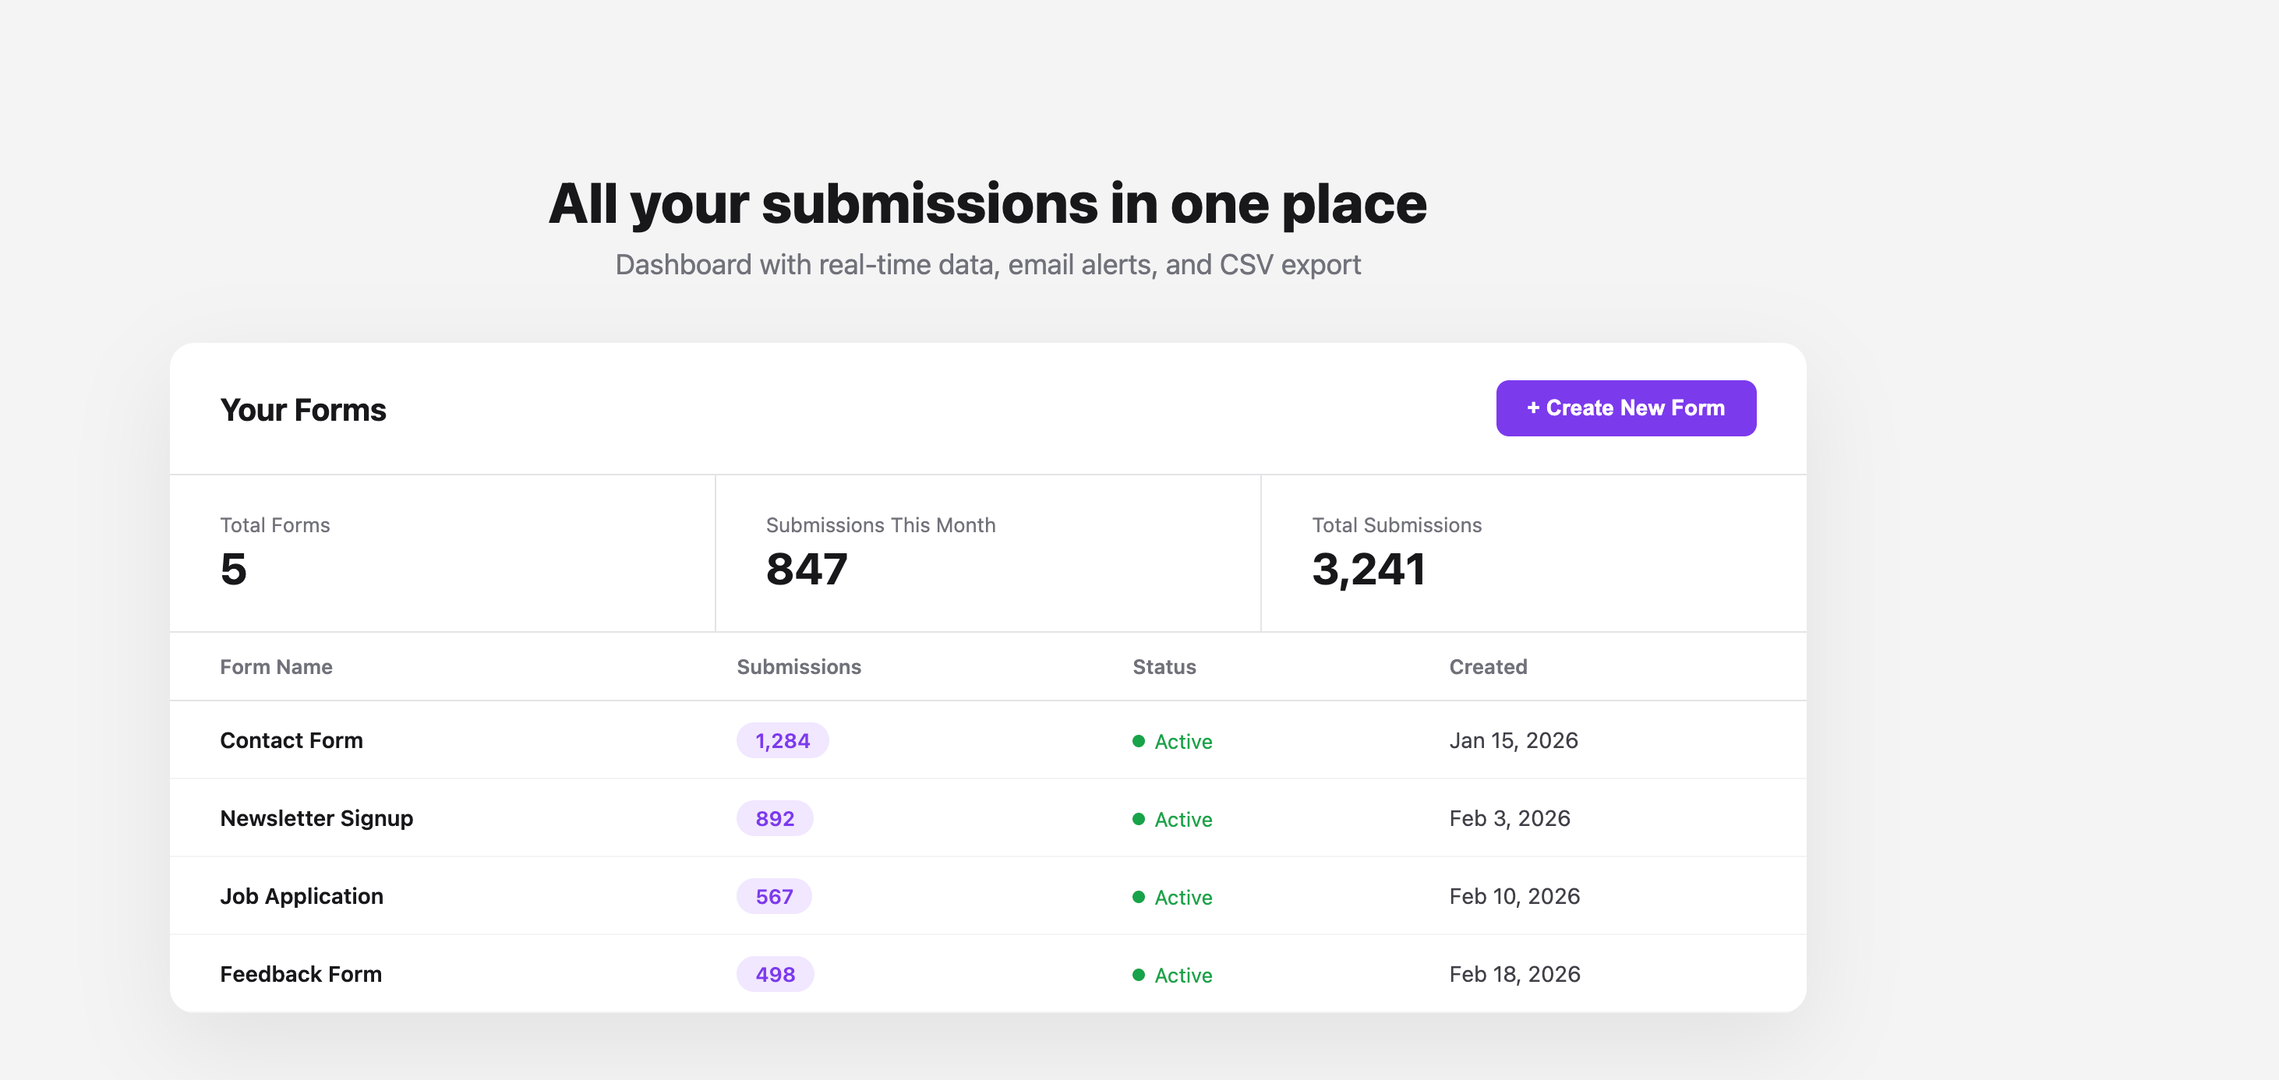Image resolution: width=2279 pixels, height=1080 pixels.
Task: Click the 1,284 submissions badge
Action: [782, 740]
